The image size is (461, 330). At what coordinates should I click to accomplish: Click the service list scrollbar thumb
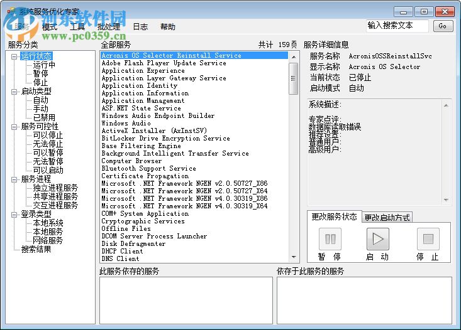click(x=294, y=78)
